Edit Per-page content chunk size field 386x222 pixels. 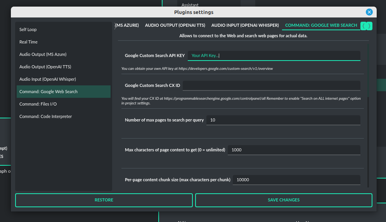pyautogui.click(x=296, y=180)
